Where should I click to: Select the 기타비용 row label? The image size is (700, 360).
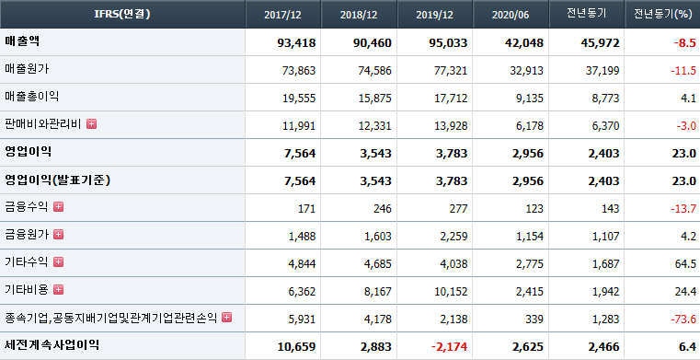tap(27, 290)
